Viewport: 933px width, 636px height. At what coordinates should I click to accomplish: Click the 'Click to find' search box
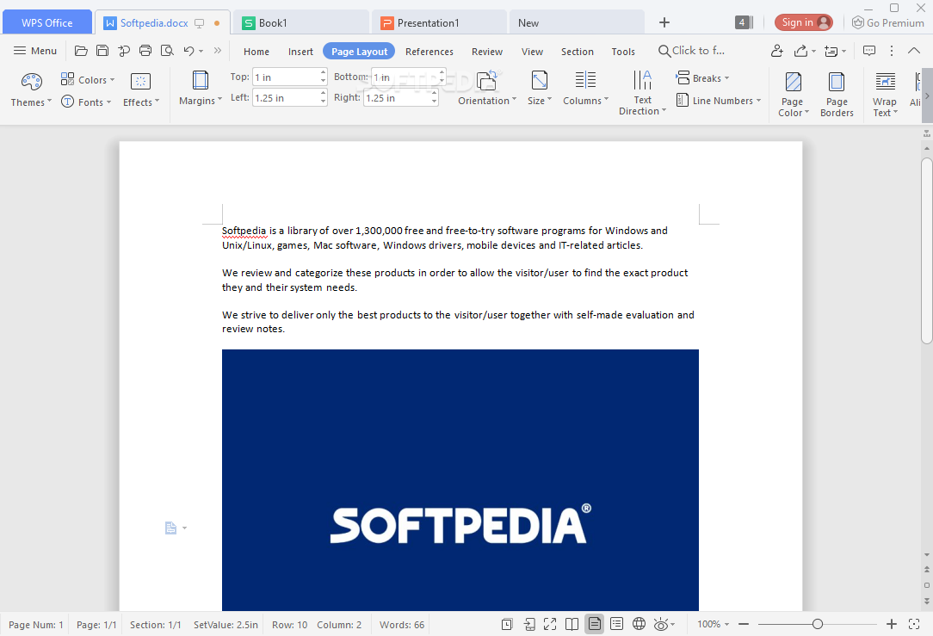[x=692, y=51]
